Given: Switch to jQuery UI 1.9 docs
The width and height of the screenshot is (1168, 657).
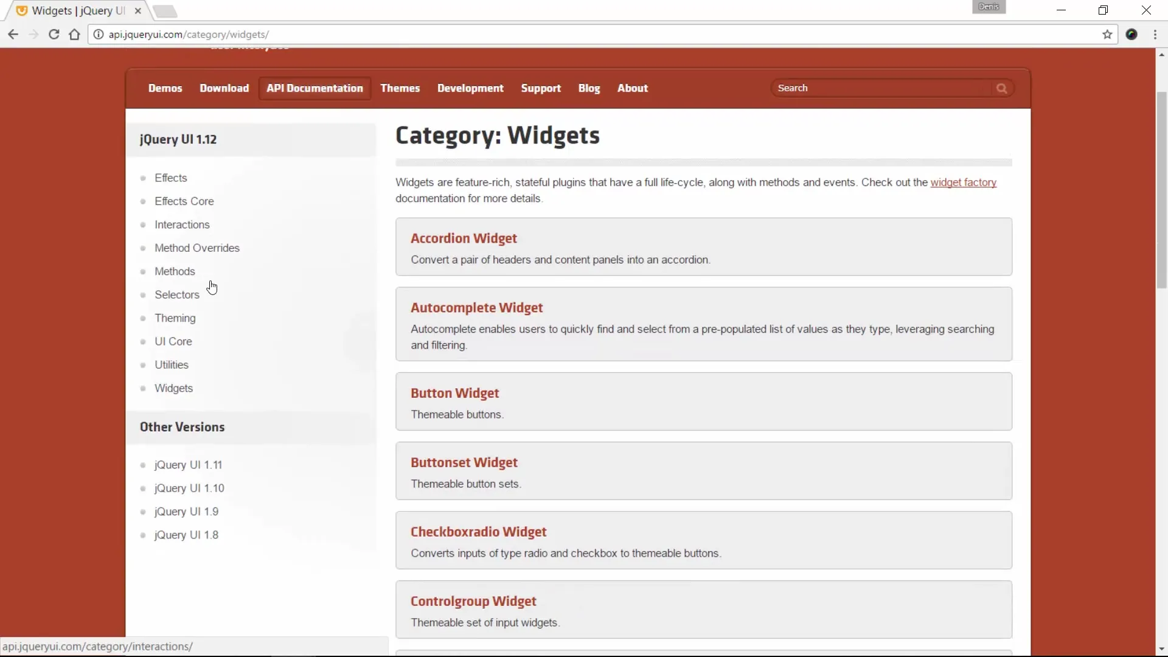Looking at the screenshot, I should pyautogui.click(x=186, y=512).
